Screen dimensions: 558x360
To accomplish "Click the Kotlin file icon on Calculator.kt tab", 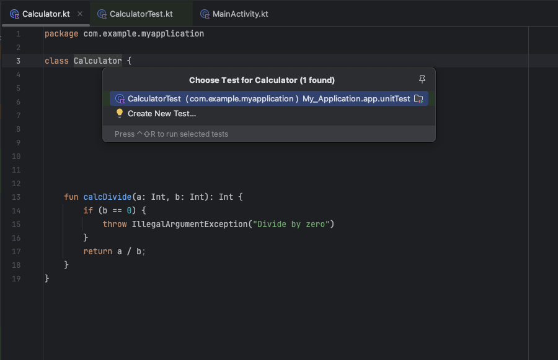I will click(14, 14).
